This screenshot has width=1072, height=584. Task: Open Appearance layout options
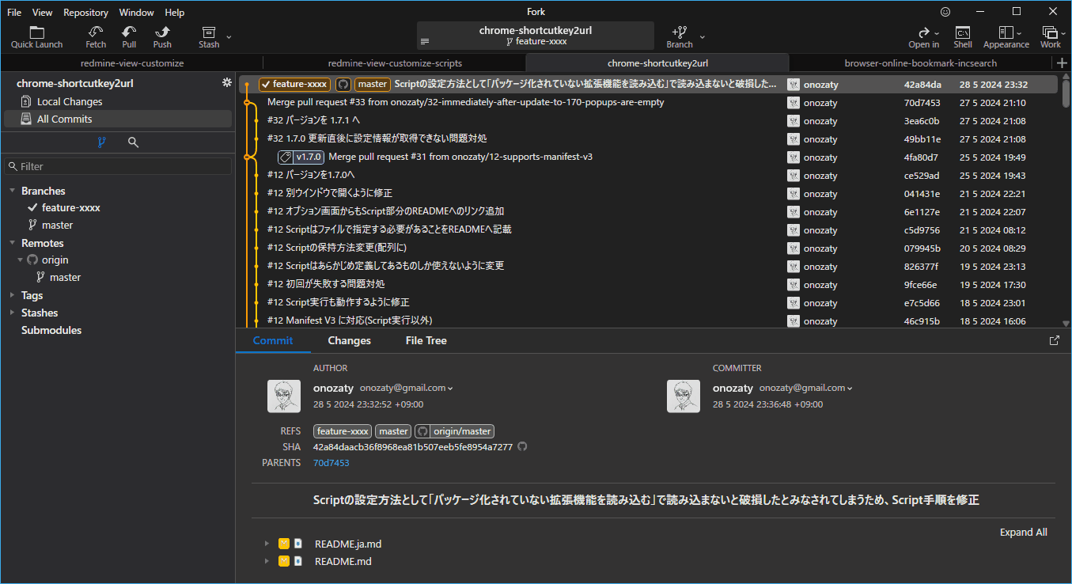(1006, 36)
